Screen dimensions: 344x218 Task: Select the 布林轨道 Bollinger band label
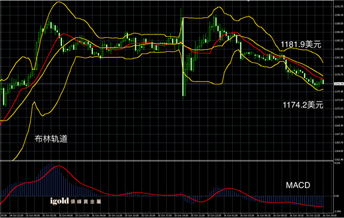click(51, 139)
